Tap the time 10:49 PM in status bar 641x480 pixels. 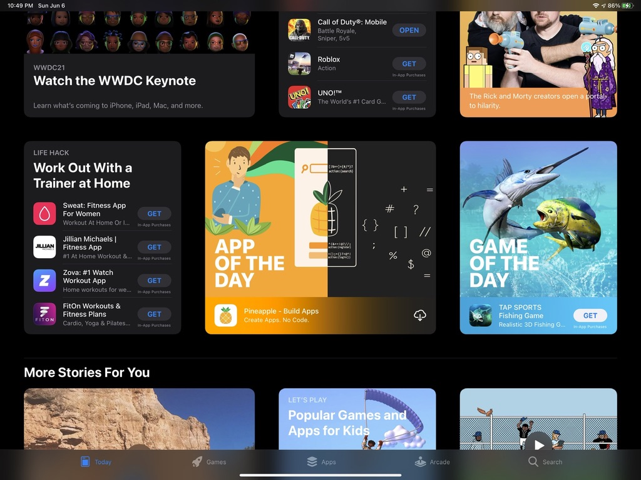click(x=21, y=5)
